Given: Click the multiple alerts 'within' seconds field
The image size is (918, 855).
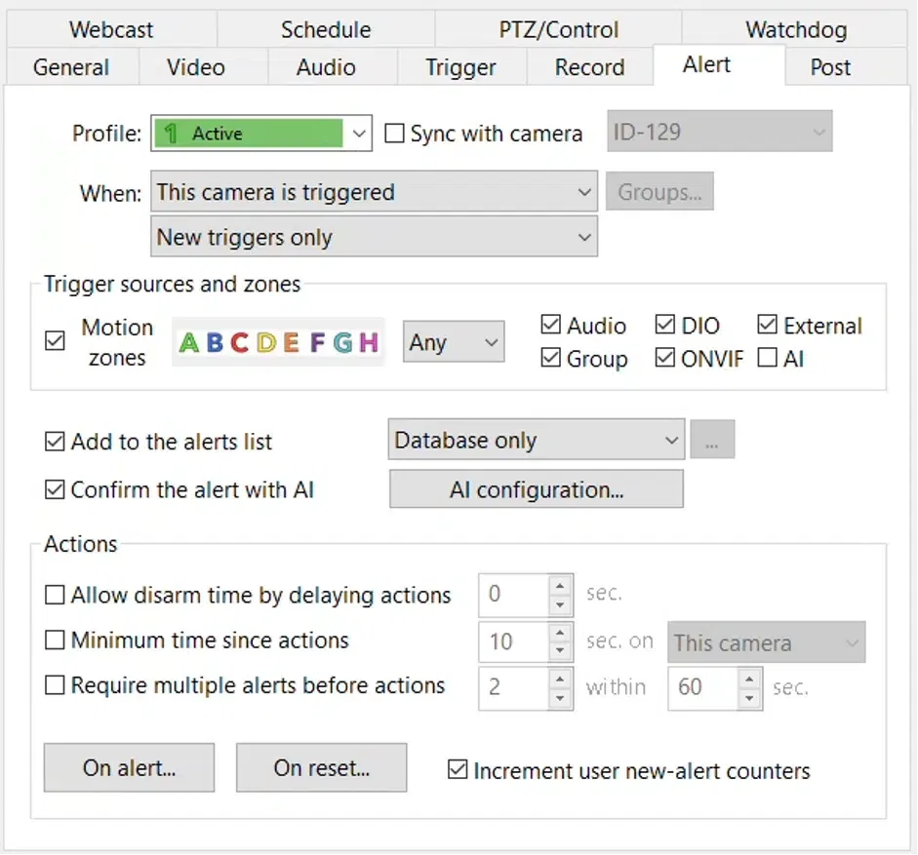Looking at the screenshot, I should [700, 686].
